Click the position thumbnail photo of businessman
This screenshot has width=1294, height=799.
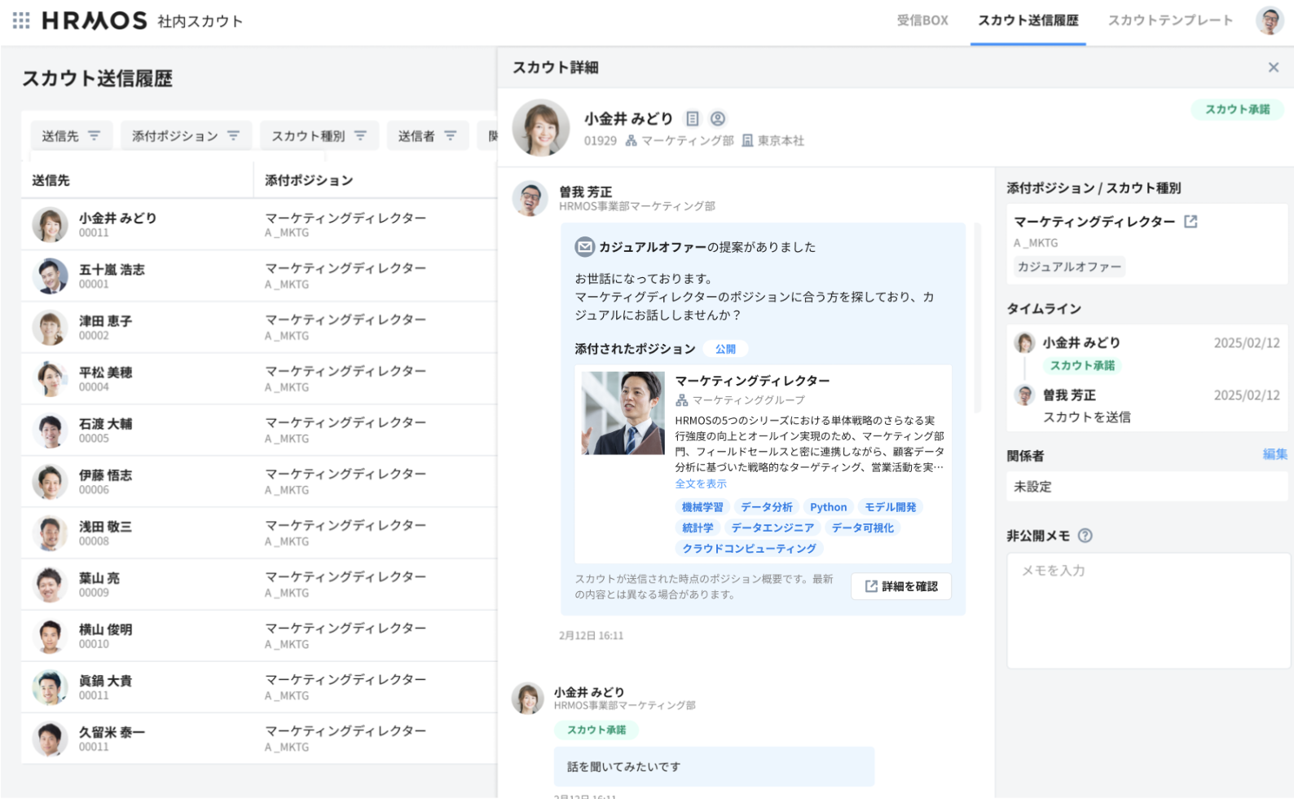pyautogui.click(x=623, y=413)
